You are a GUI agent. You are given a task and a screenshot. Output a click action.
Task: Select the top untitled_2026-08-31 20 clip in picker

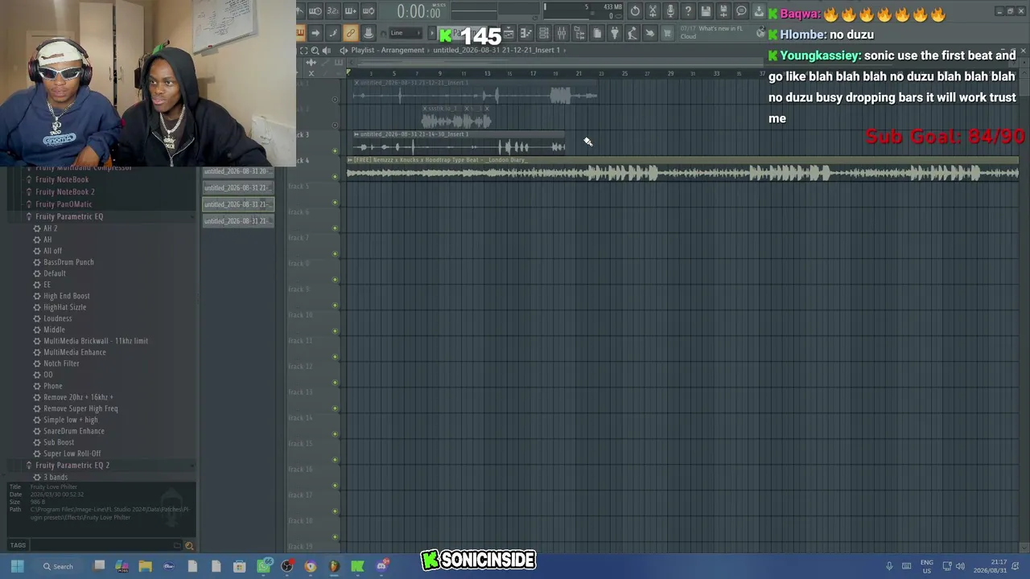click(238, 171)
